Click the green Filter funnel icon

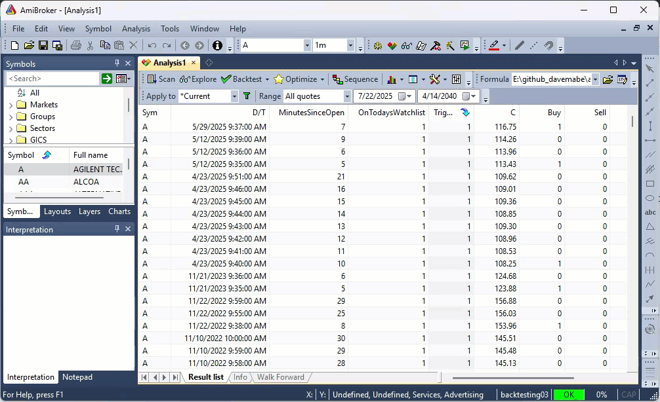tap(247, 96)
